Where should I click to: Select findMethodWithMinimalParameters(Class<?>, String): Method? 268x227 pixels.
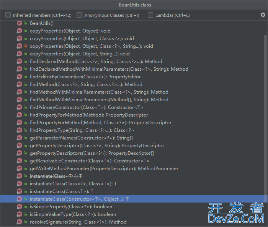click(132, 92)
